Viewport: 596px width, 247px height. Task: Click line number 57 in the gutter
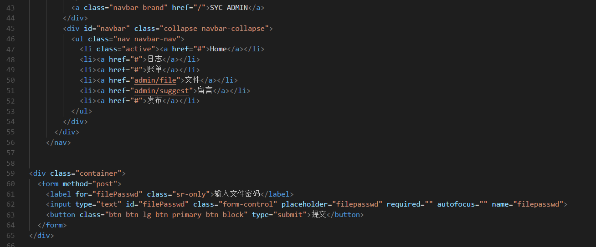[10, 153]
